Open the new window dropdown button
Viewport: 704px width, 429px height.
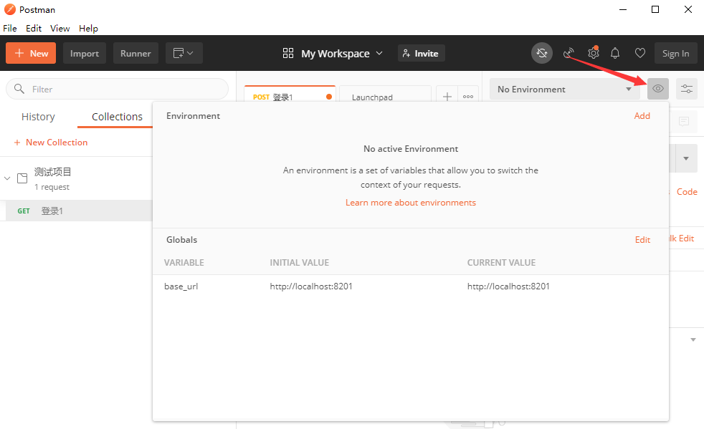(x=184, y=54)
